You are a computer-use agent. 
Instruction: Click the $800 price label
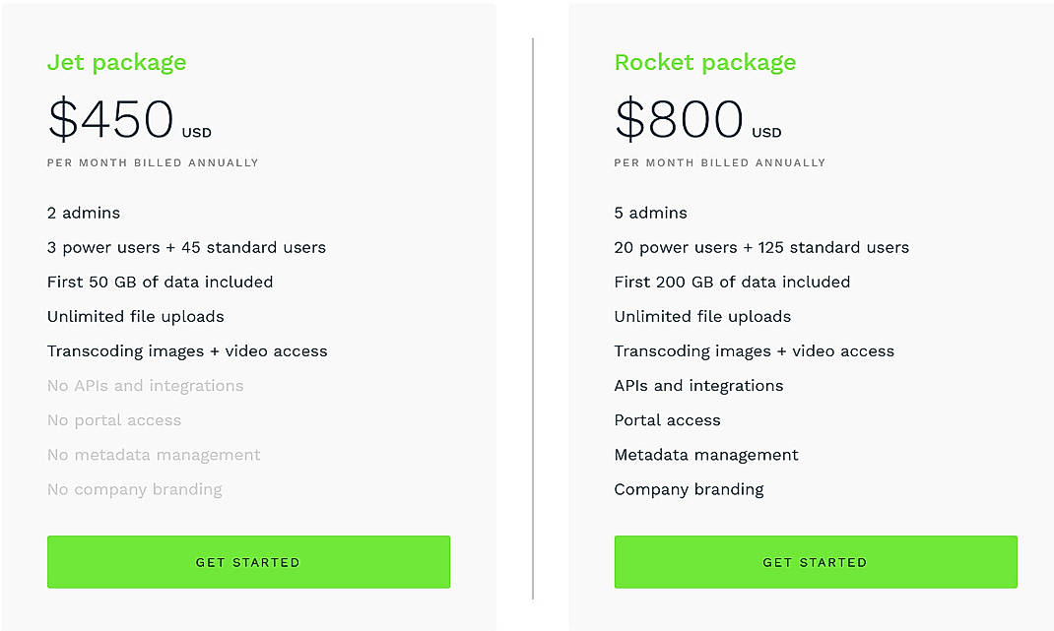[677, 119]
